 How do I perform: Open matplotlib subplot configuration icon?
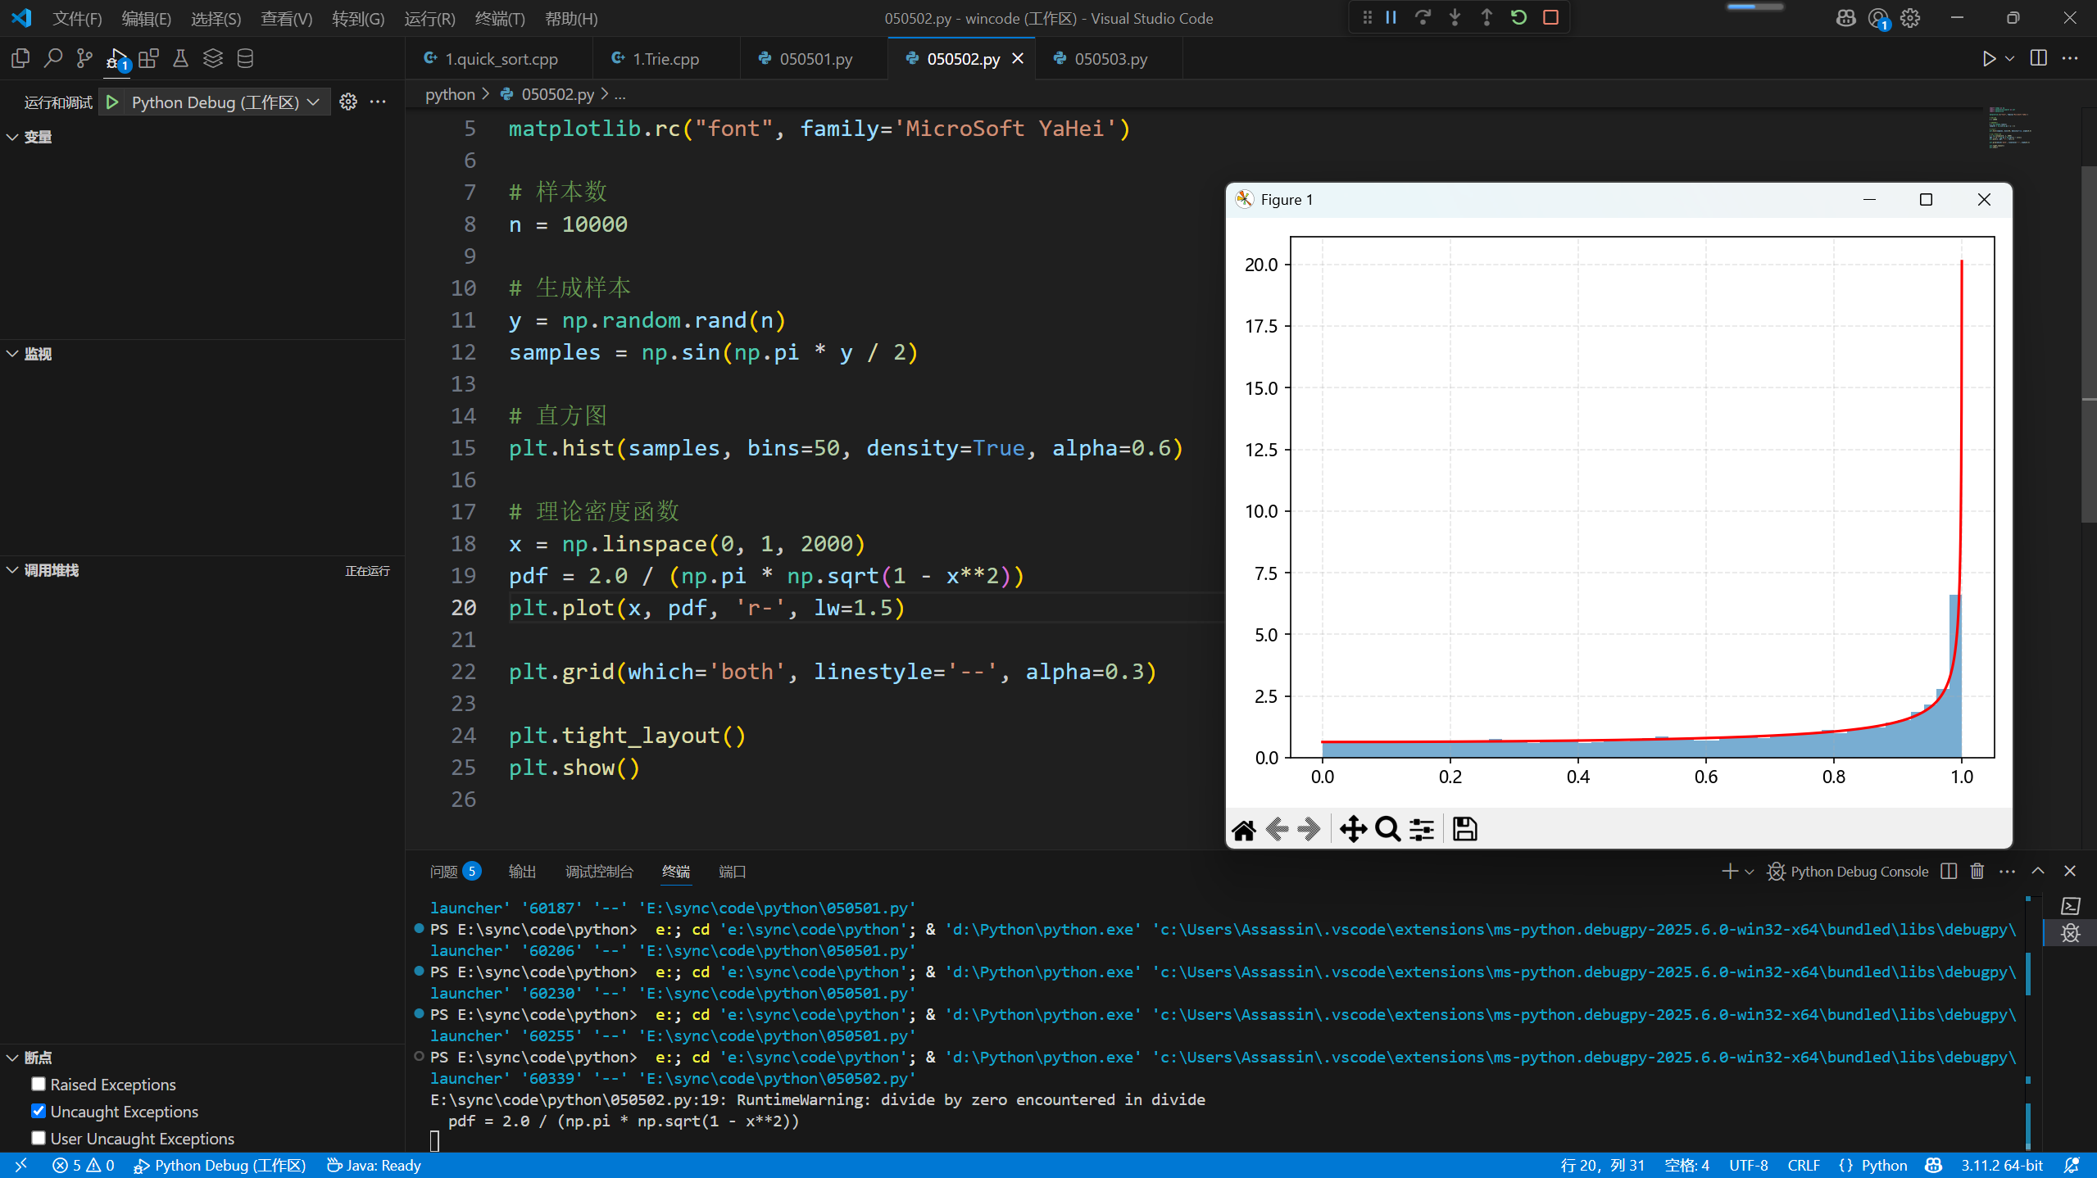1422,829
